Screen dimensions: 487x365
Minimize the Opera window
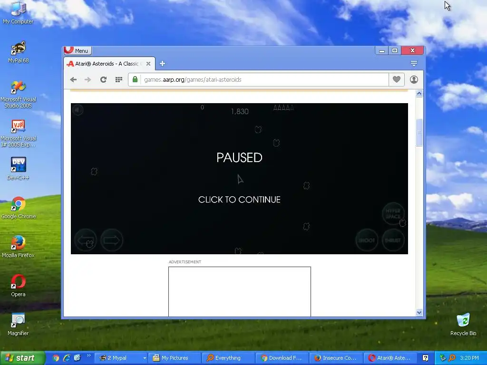(382, 50)
